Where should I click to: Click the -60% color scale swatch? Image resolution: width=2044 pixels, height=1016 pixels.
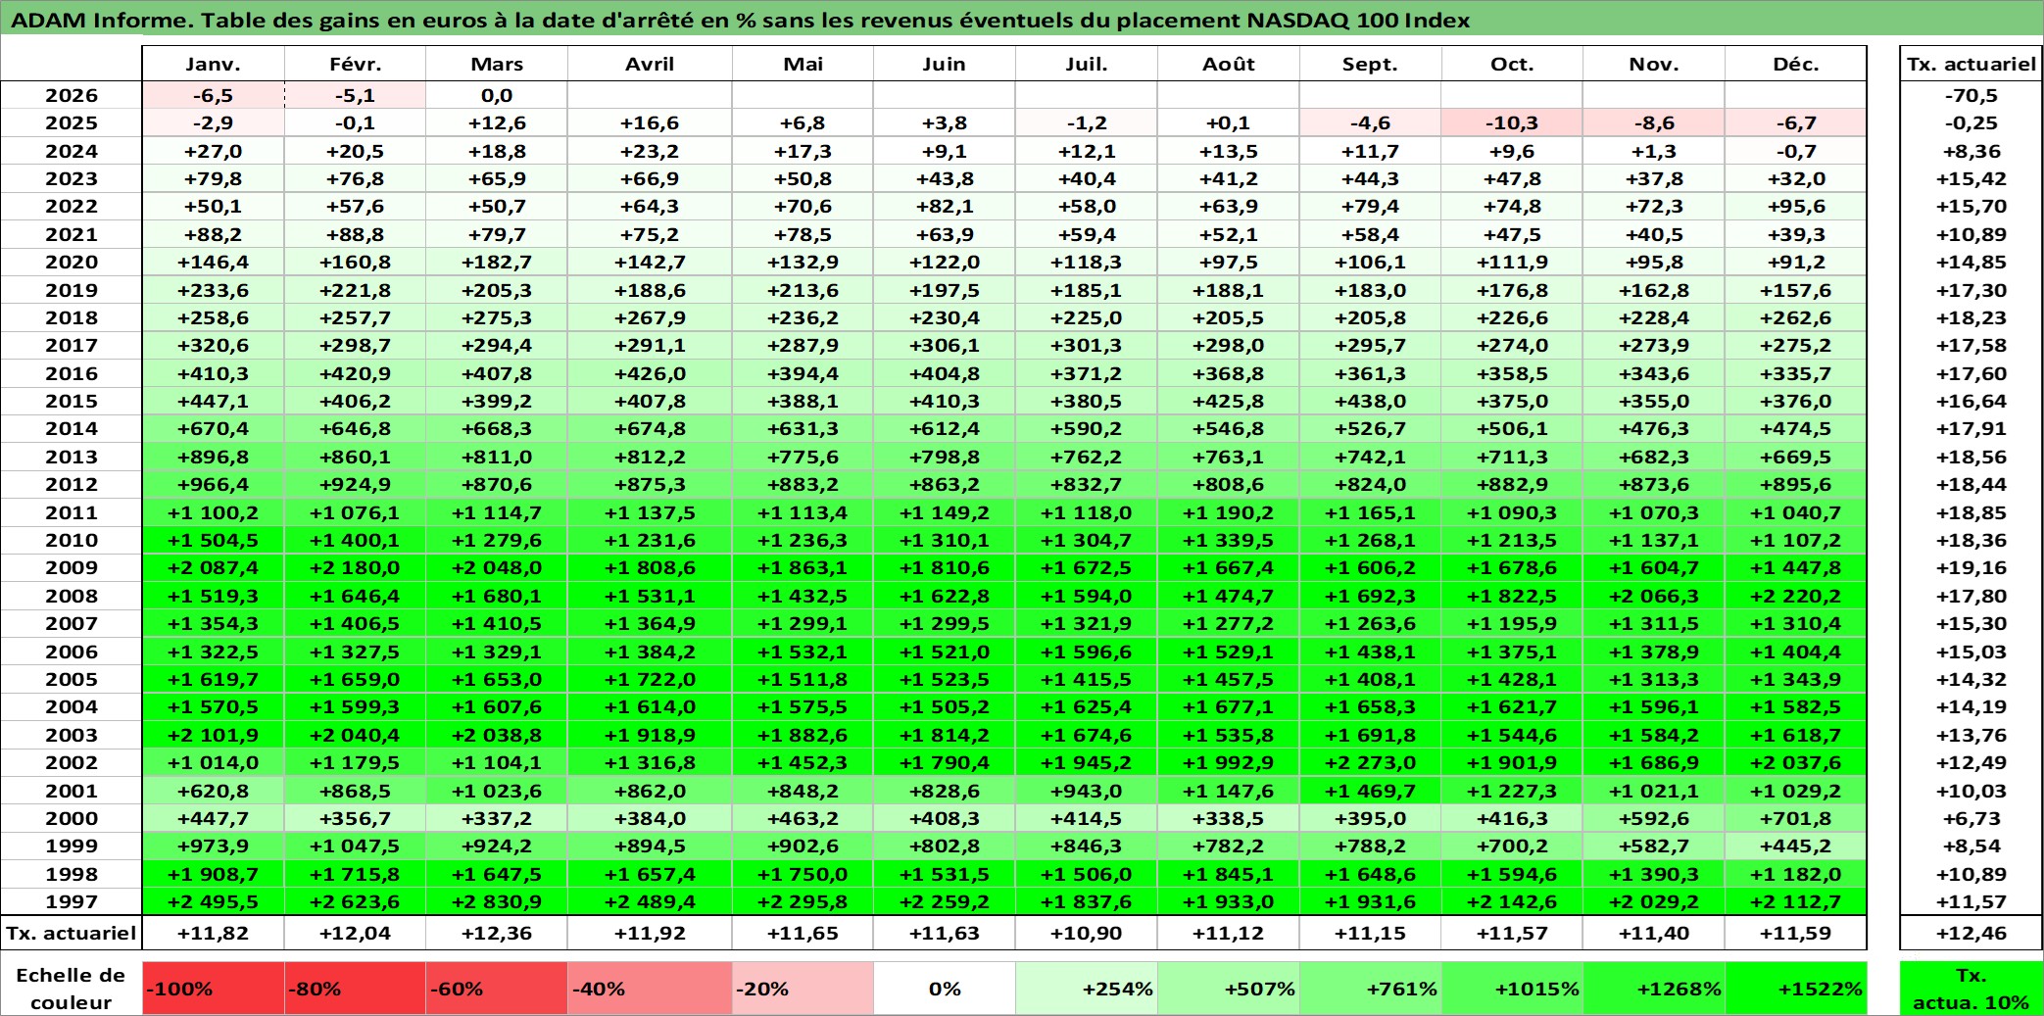tap(497, 989)
